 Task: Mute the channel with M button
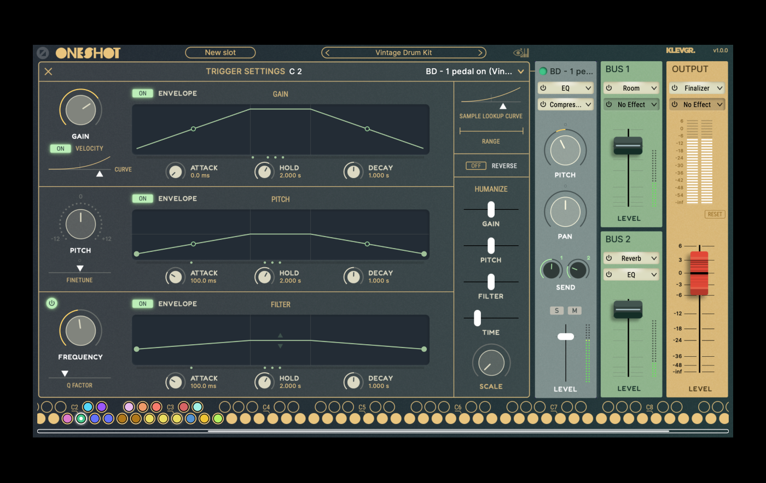click(574, 311)
